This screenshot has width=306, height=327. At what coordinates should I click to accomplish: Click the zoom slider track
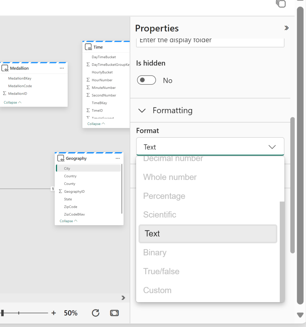(32, 313)
